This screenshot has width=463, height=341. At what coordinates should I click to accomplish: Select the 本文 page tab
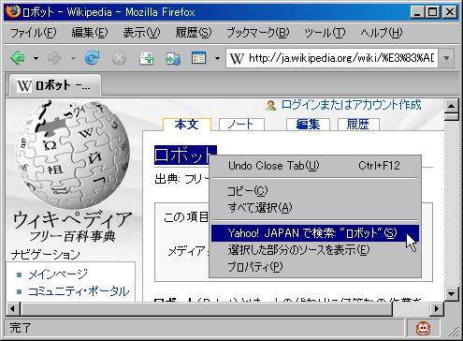(x=187, y=125)
